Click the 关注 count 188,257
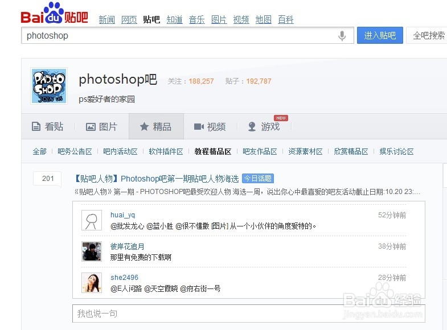The width and height of the screenshot is (447, 330). 201,81
